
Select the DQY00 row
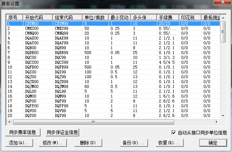point(113,115)
